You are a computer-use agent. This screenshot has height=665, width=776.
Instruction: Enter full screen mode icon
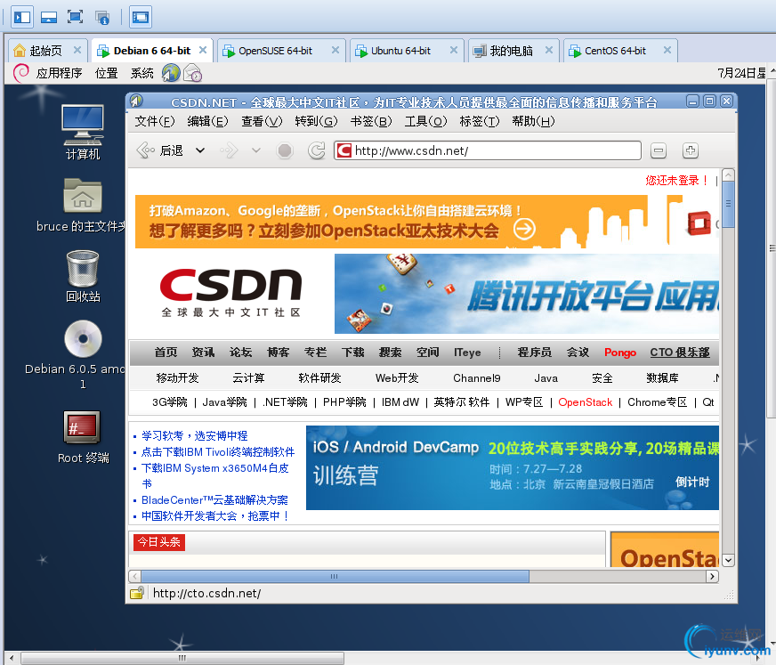click(x=75, y=17)
